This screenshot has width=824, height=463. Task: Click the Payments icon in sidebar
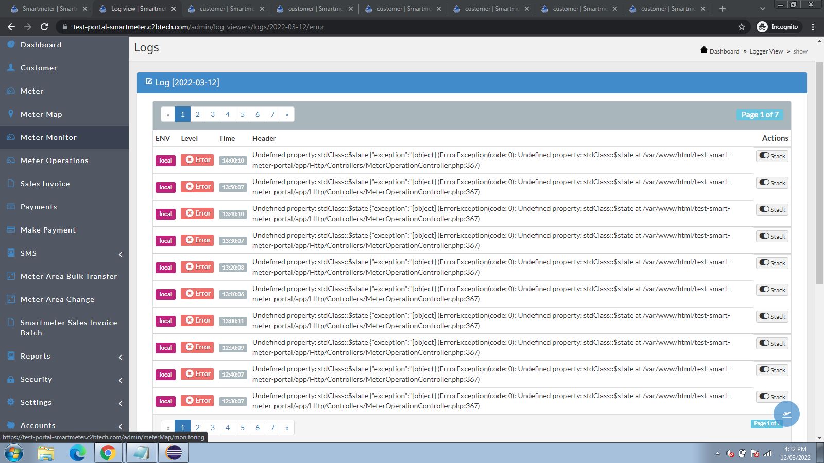click(x=11, y=206)
